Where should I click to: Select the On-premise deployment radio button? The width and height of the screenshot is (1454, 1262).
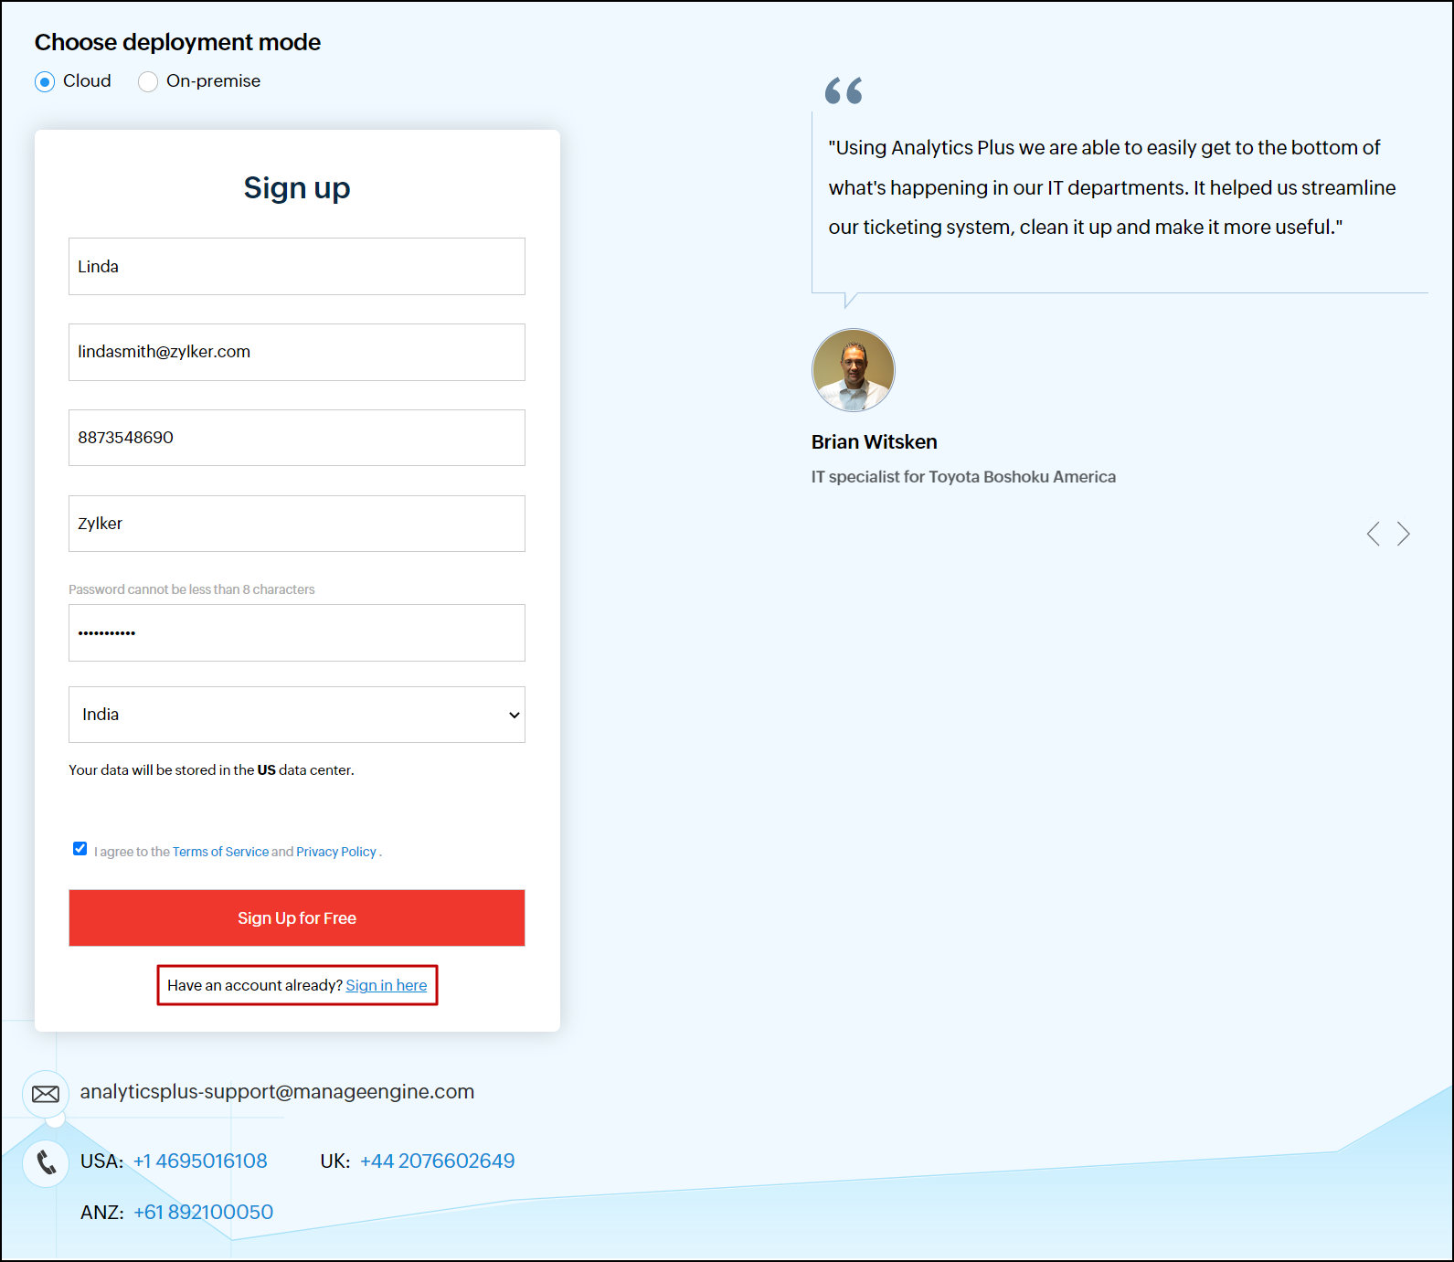pyautogui.click(x=148, y=82)
